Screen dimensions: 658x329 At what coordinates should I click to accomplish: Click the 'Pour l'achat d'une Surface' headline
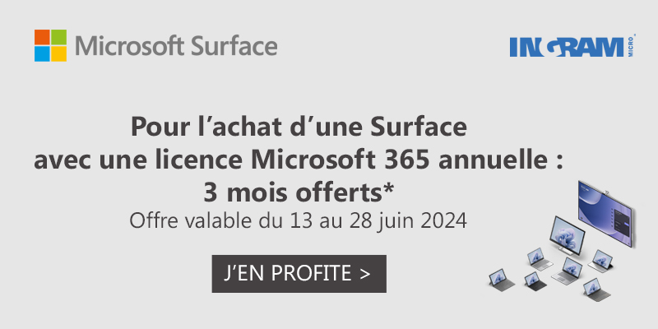(299, 127)
